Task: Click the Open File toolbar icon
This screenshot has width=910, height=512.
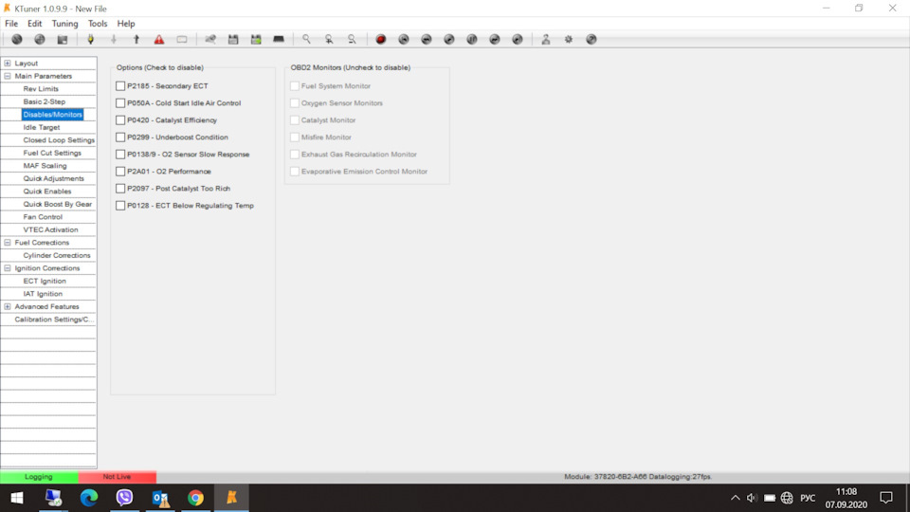Action: click(x=40, y=40)
